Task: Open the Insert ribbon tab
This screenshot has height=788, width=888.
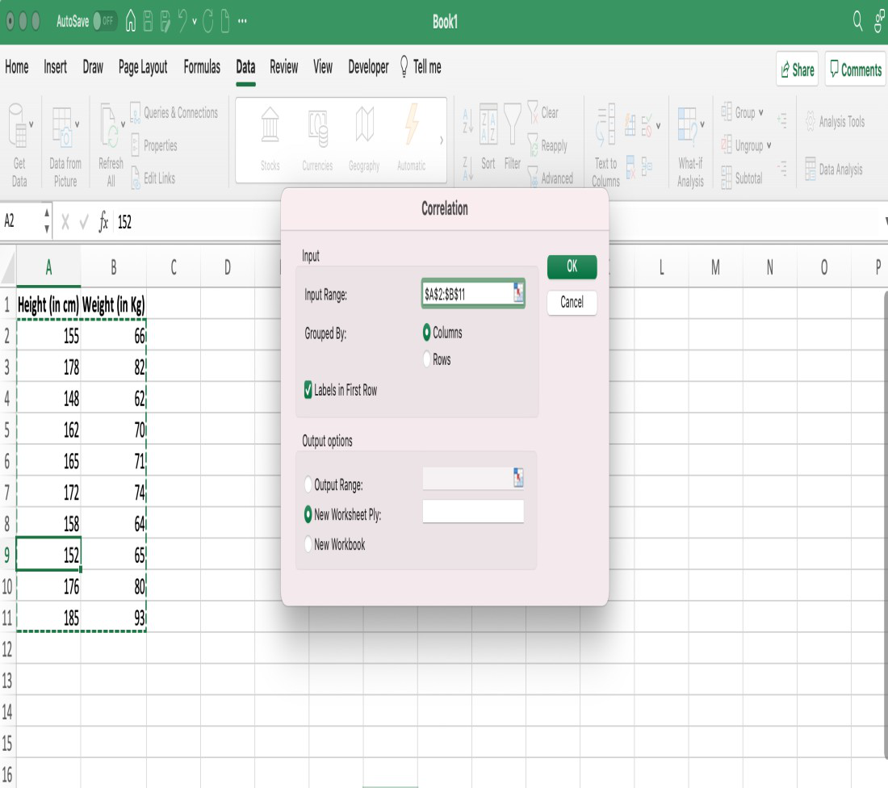Action: 56,67
